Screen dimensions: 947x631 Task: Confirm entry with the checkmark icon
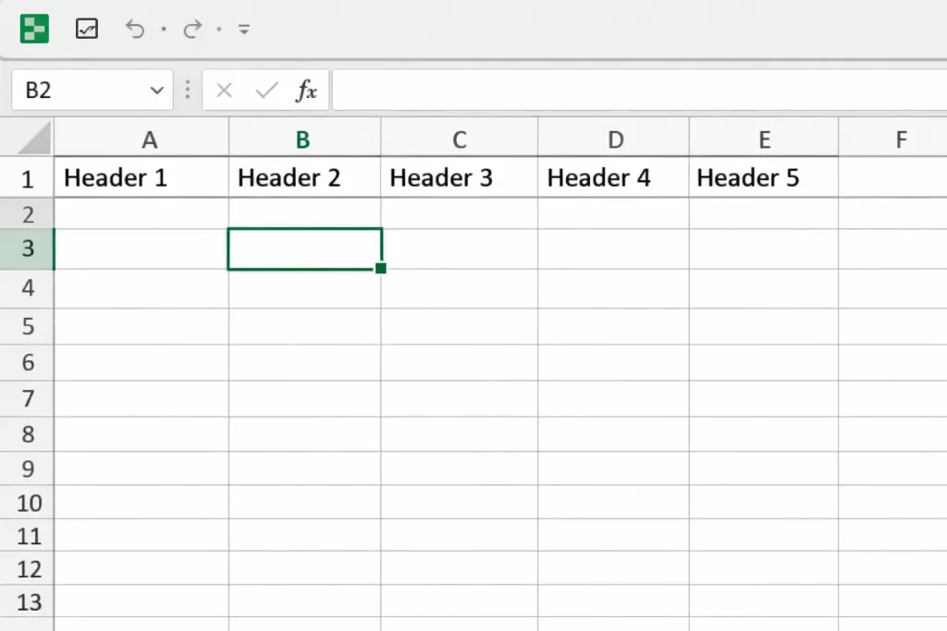click(266, 91)
